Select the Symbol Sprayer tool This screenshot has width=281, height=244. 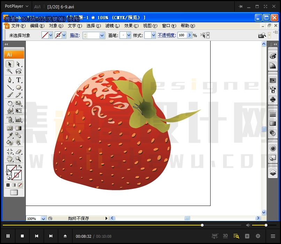[10, 119]
